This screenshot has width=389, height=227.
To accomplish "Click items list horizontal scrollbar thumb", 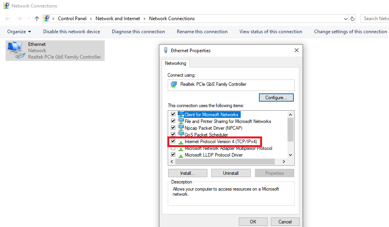I will [225, 161].
